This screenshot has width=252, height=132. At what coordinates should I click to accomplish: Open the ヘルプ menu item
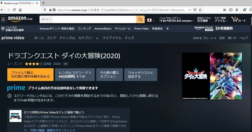pos(243,38)
